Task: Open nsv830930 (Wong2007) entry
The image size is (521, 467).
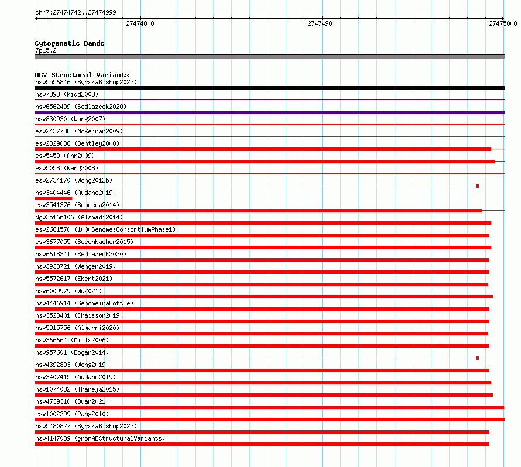Action: [x=70, y=119]
